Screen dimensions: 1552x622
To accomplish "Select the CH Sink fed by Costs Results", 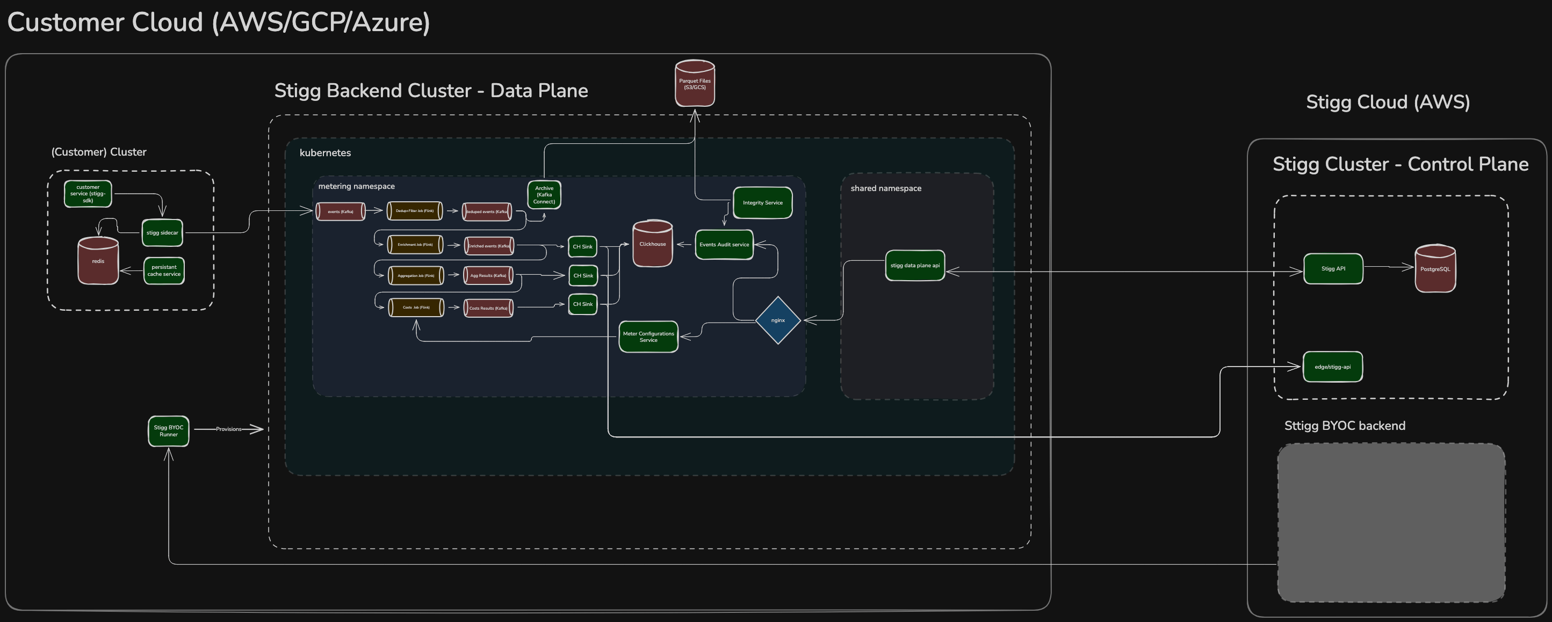I will pyautogui.click(x=582, y=304).
